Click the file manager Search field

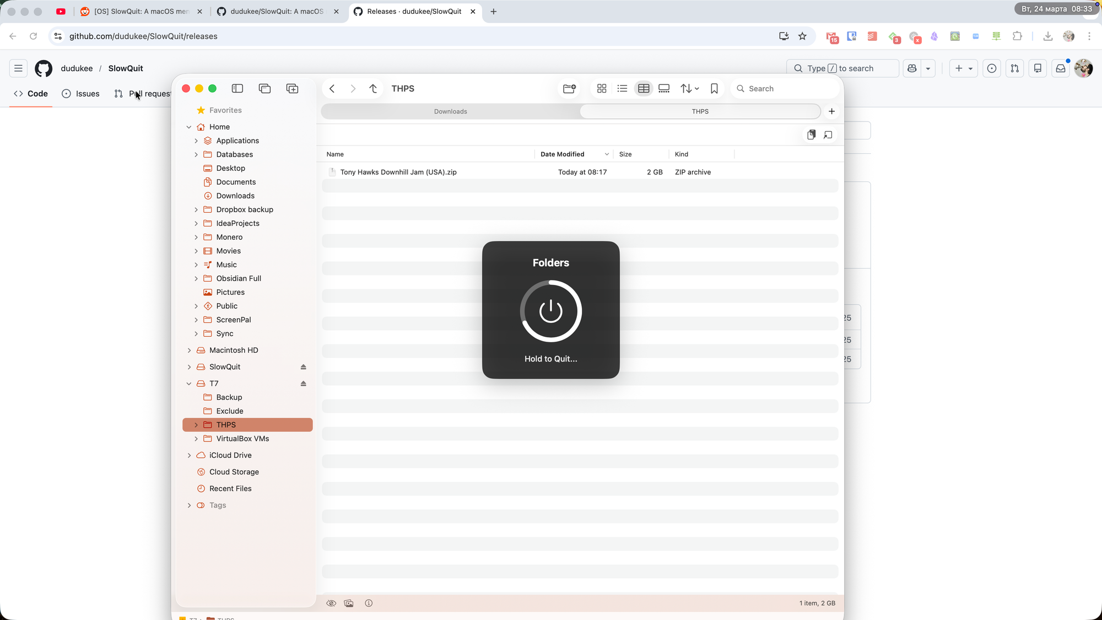(785, 89)
